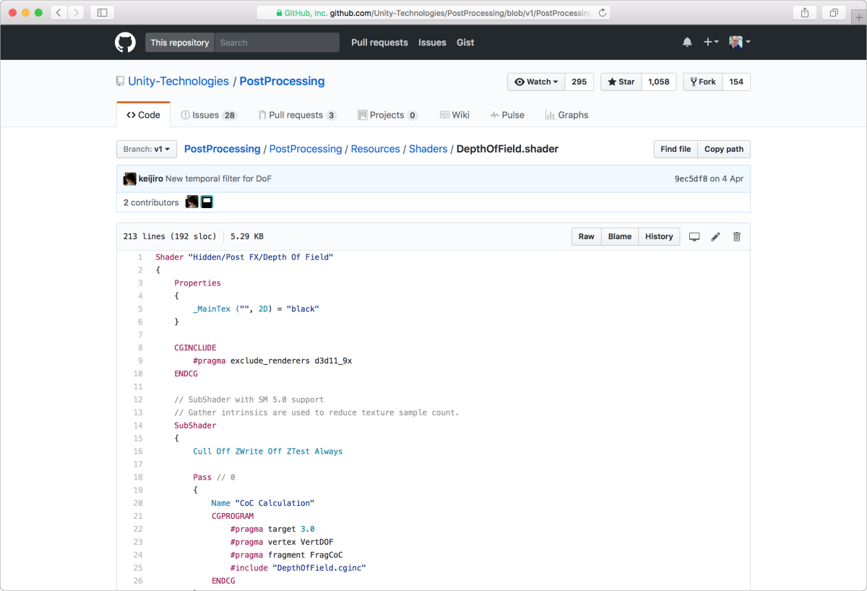
Task: View the 154 forks count
Action: [x=736, y=82]
